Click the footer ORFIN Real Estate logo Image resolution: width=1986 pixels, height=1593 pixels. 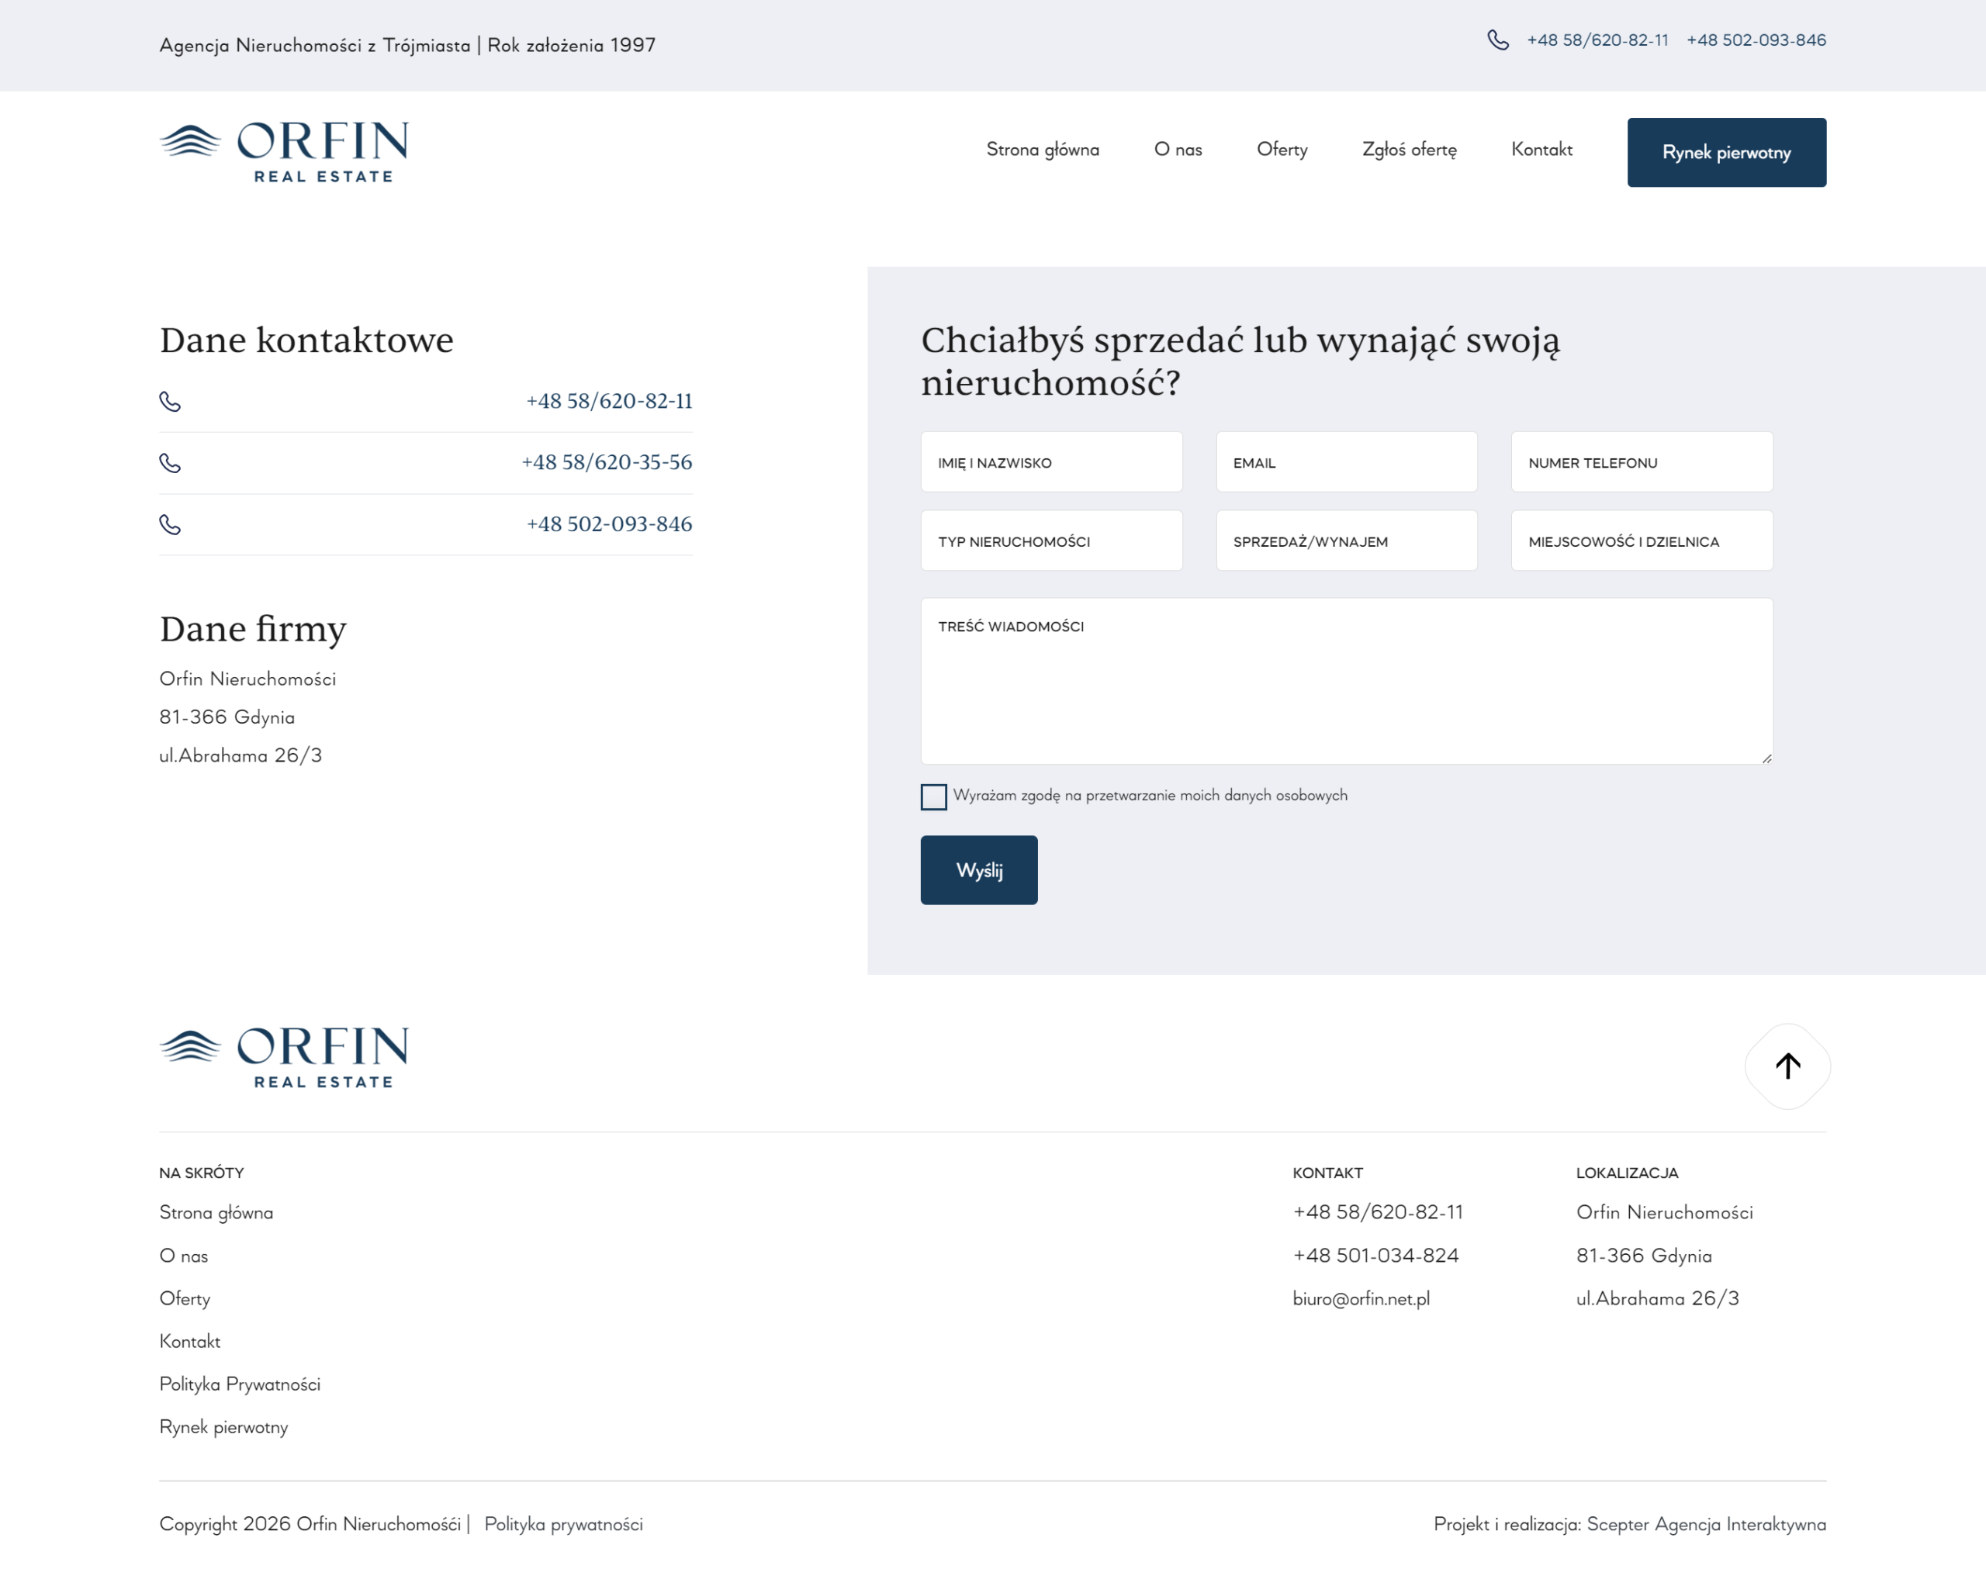click(x=284, y=1057)
